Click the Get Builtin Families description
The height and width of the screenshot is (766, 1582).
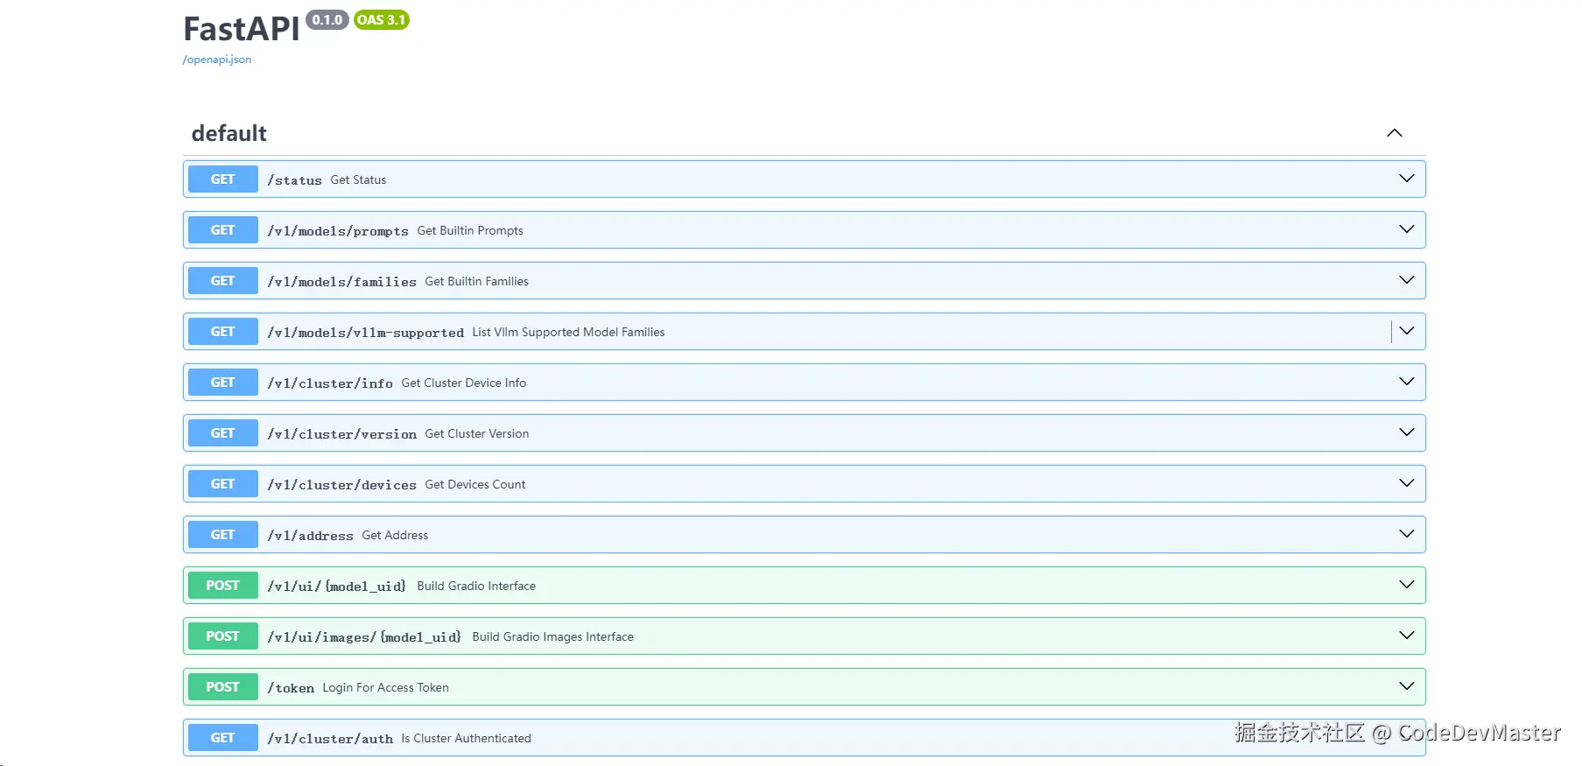click(x=477, y=281)
